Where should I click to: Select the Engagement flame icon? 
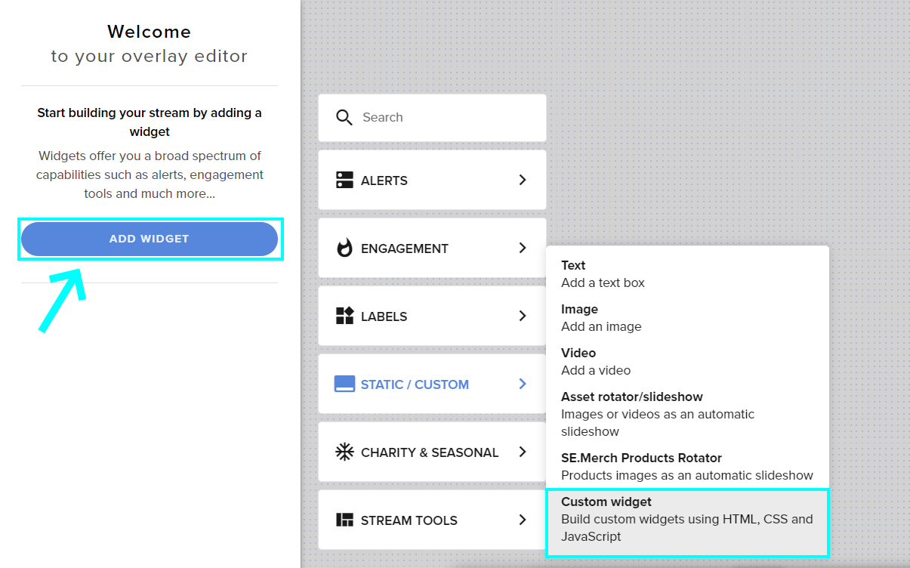pyautogui.click(x=344, y=248)
